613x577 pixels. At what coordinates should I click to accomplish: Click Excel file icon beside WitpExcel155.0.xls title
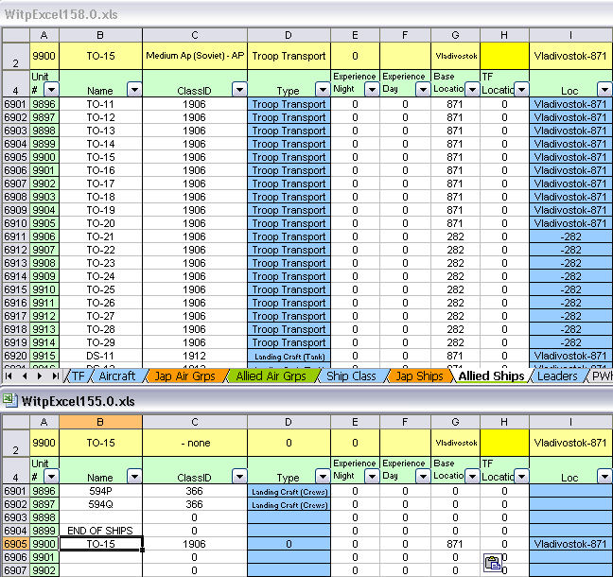[x=10, y=400]
